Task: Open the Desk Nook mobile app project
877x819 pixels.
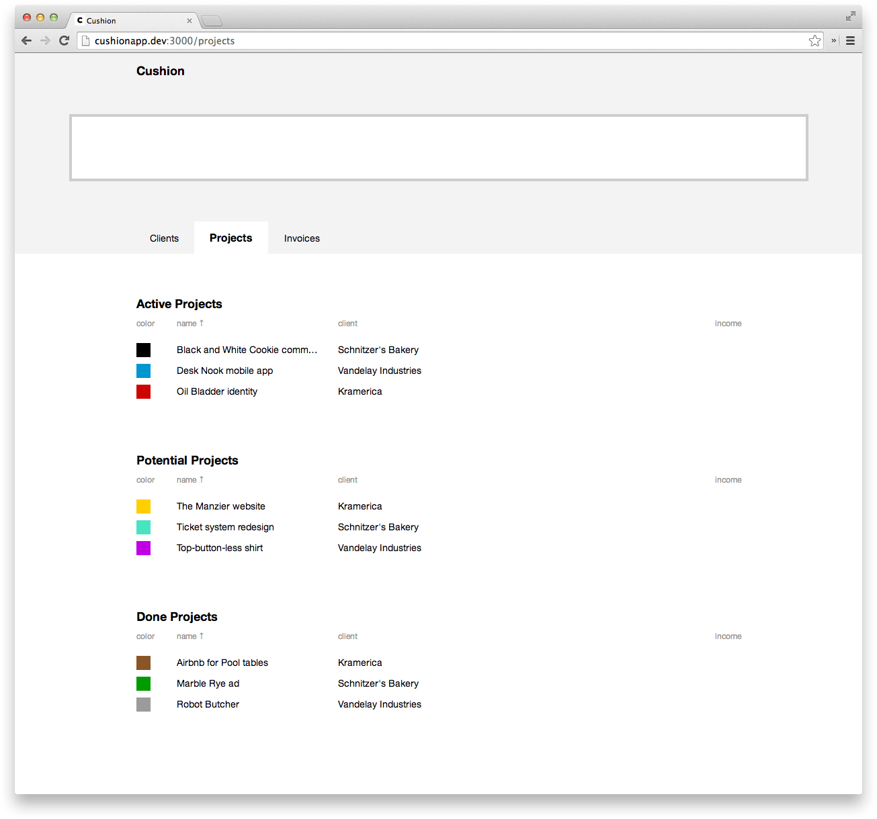Action: click(224, 371)
